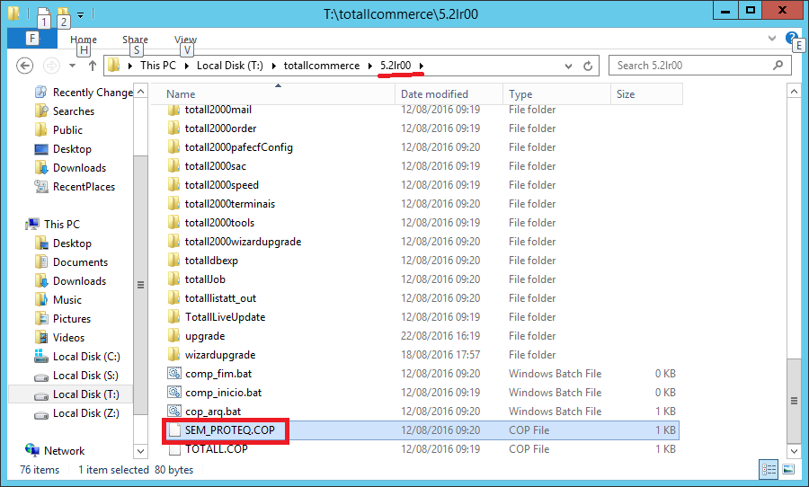
Task: Expand the ribbon with chevron
Action: pos(772,38)
